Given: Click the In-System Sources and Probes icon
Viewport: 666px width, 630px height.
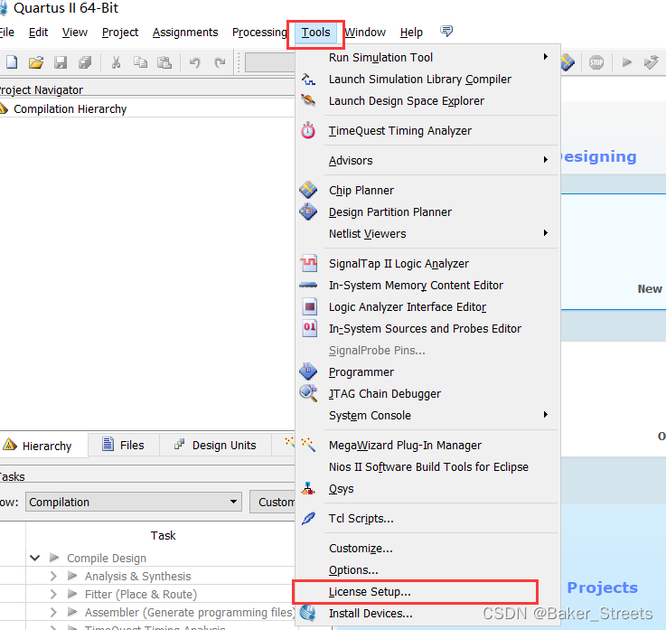Looking at the screenshot, I should click(x=309, y=328).
